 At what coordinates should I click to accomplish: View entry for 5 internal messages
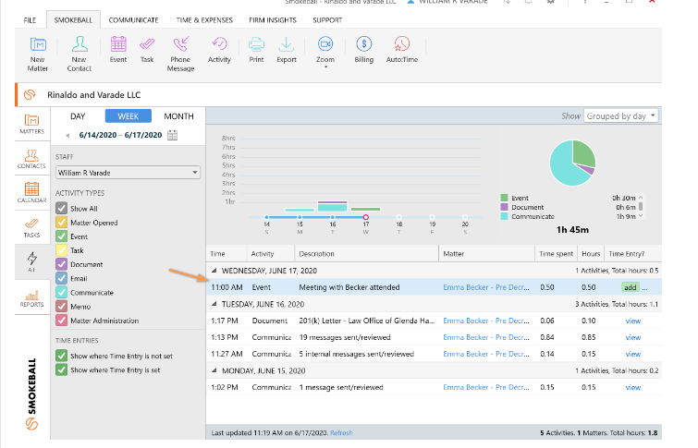(633, 354)
